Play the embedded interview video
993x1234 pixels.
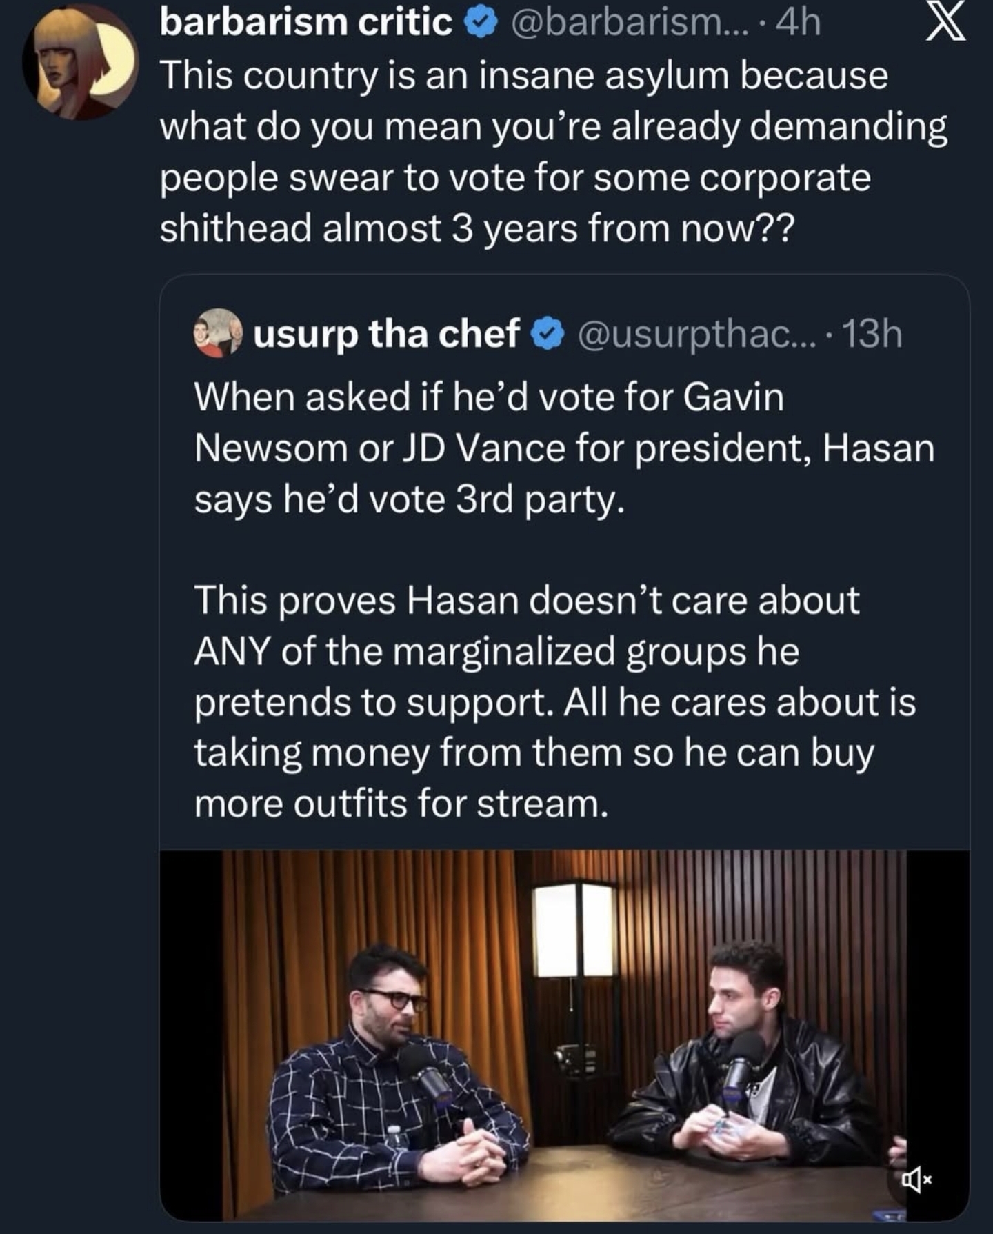(x=564, y=1035)
